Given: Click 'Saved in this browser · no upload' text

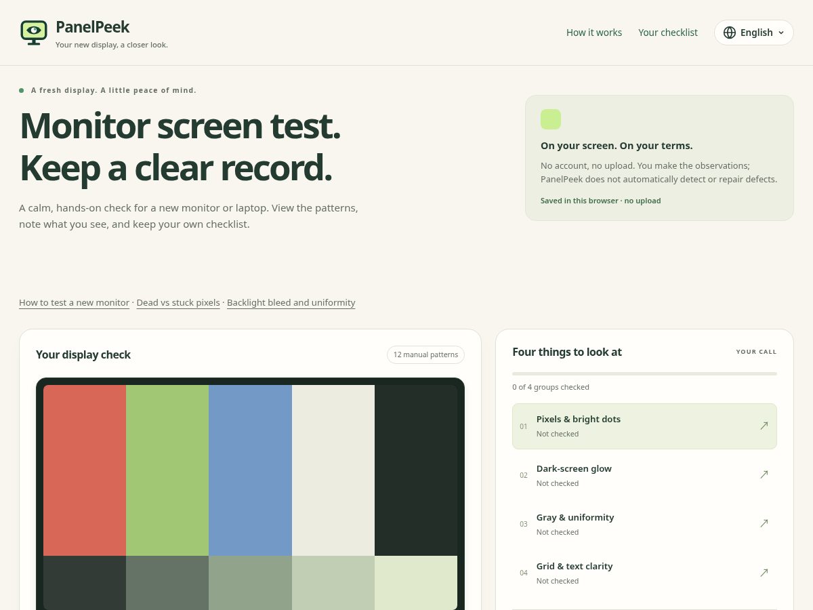Looking at the screenshot, I should [600, 201].
